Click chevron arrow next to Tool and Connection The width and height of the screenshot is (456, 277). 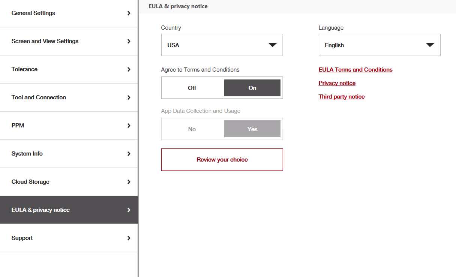(129, 97)
